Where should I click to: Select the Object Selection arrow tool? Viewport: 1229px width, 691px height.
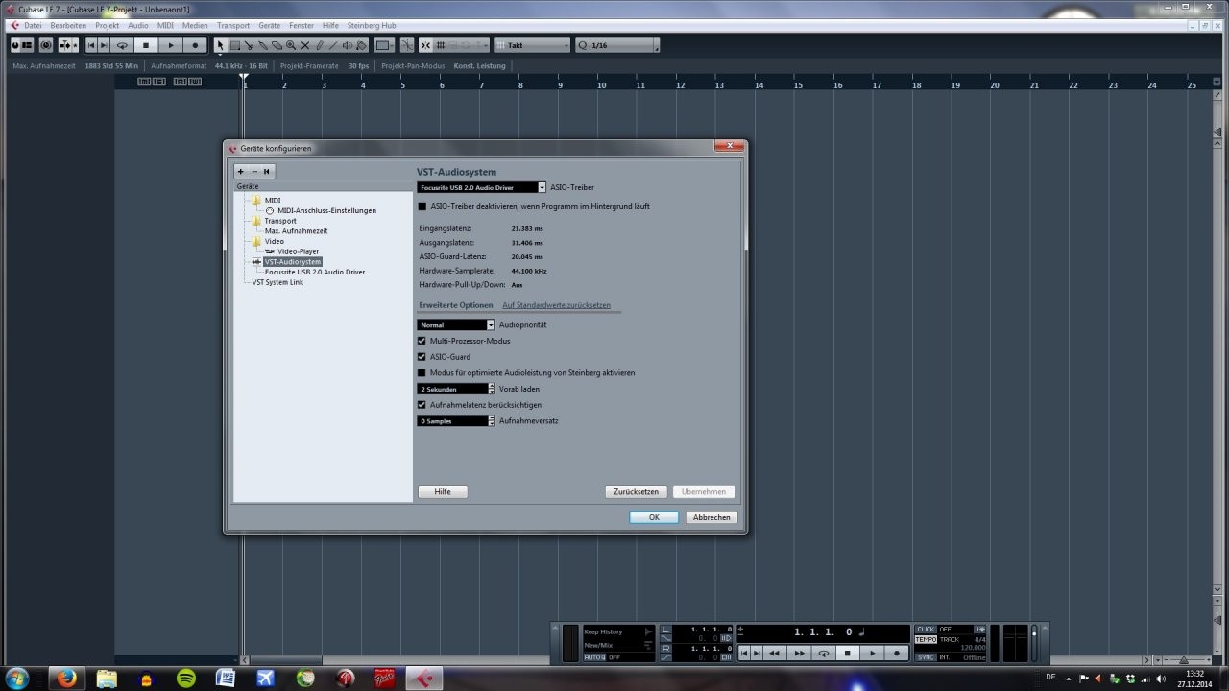[x=220, y=45]
